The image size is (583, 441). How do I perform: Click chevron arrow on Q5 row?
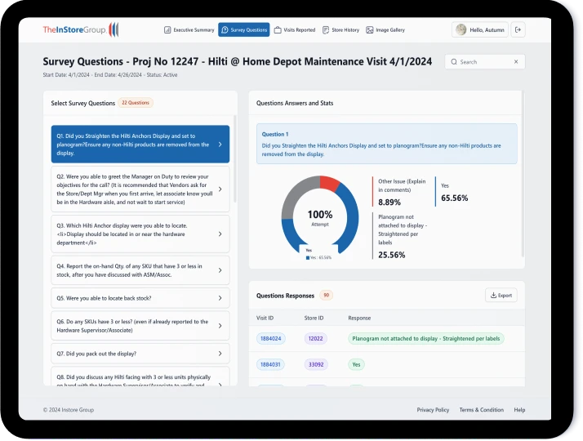(x=220, y=298)
